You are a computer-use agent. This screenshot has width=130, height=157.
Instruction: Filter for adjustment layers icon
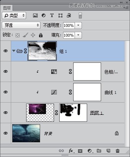[x=44, y=15]
